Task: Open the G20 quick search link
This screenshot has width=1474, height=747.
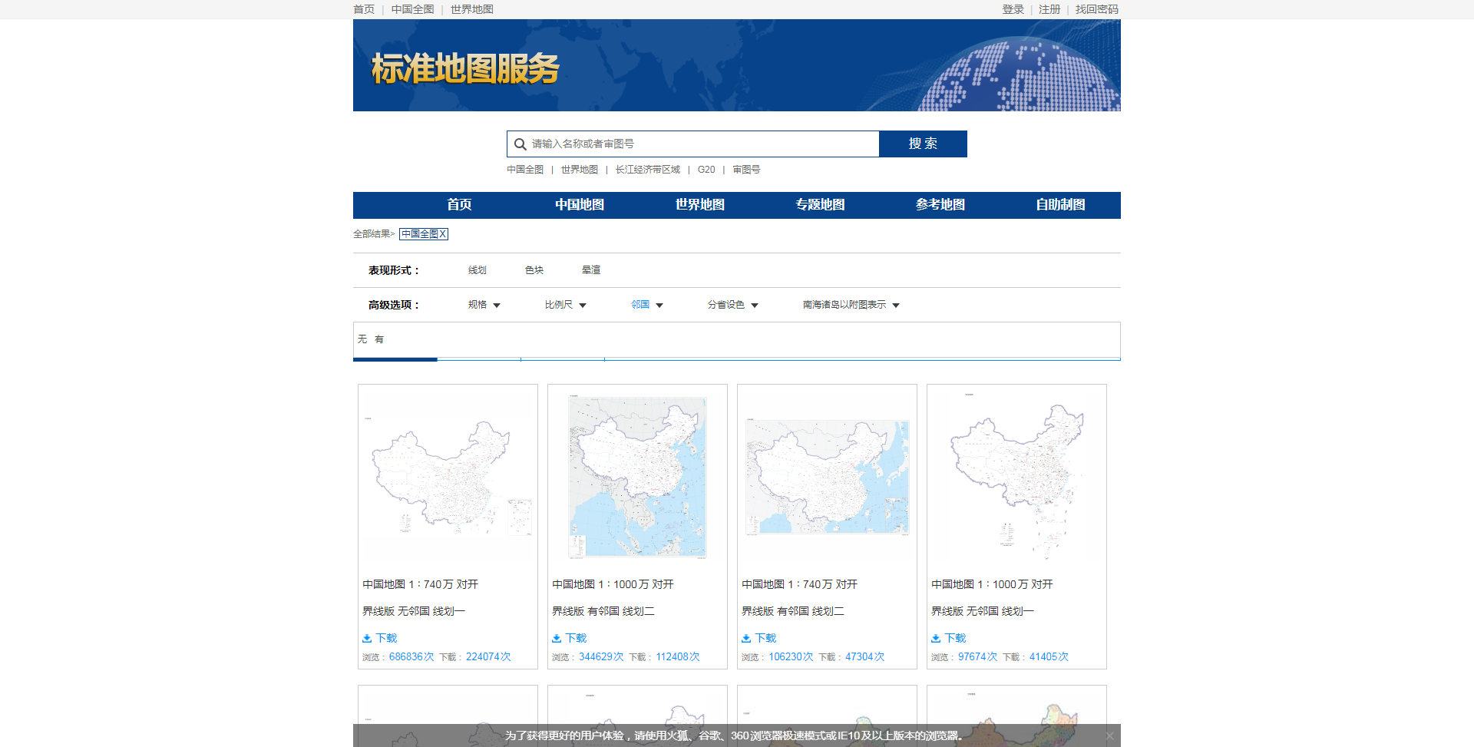Action: [x=706, y=170]
